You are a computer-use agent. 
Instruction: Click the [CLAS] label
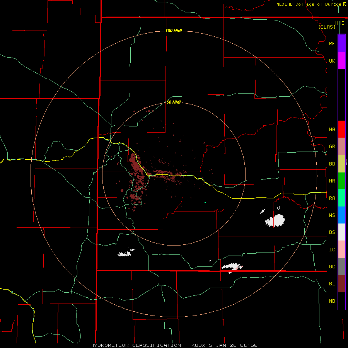coord(327,27)
